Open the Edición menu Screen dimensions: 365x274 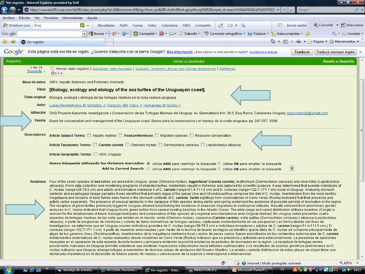pyautogui.click(x=25, y=18)
